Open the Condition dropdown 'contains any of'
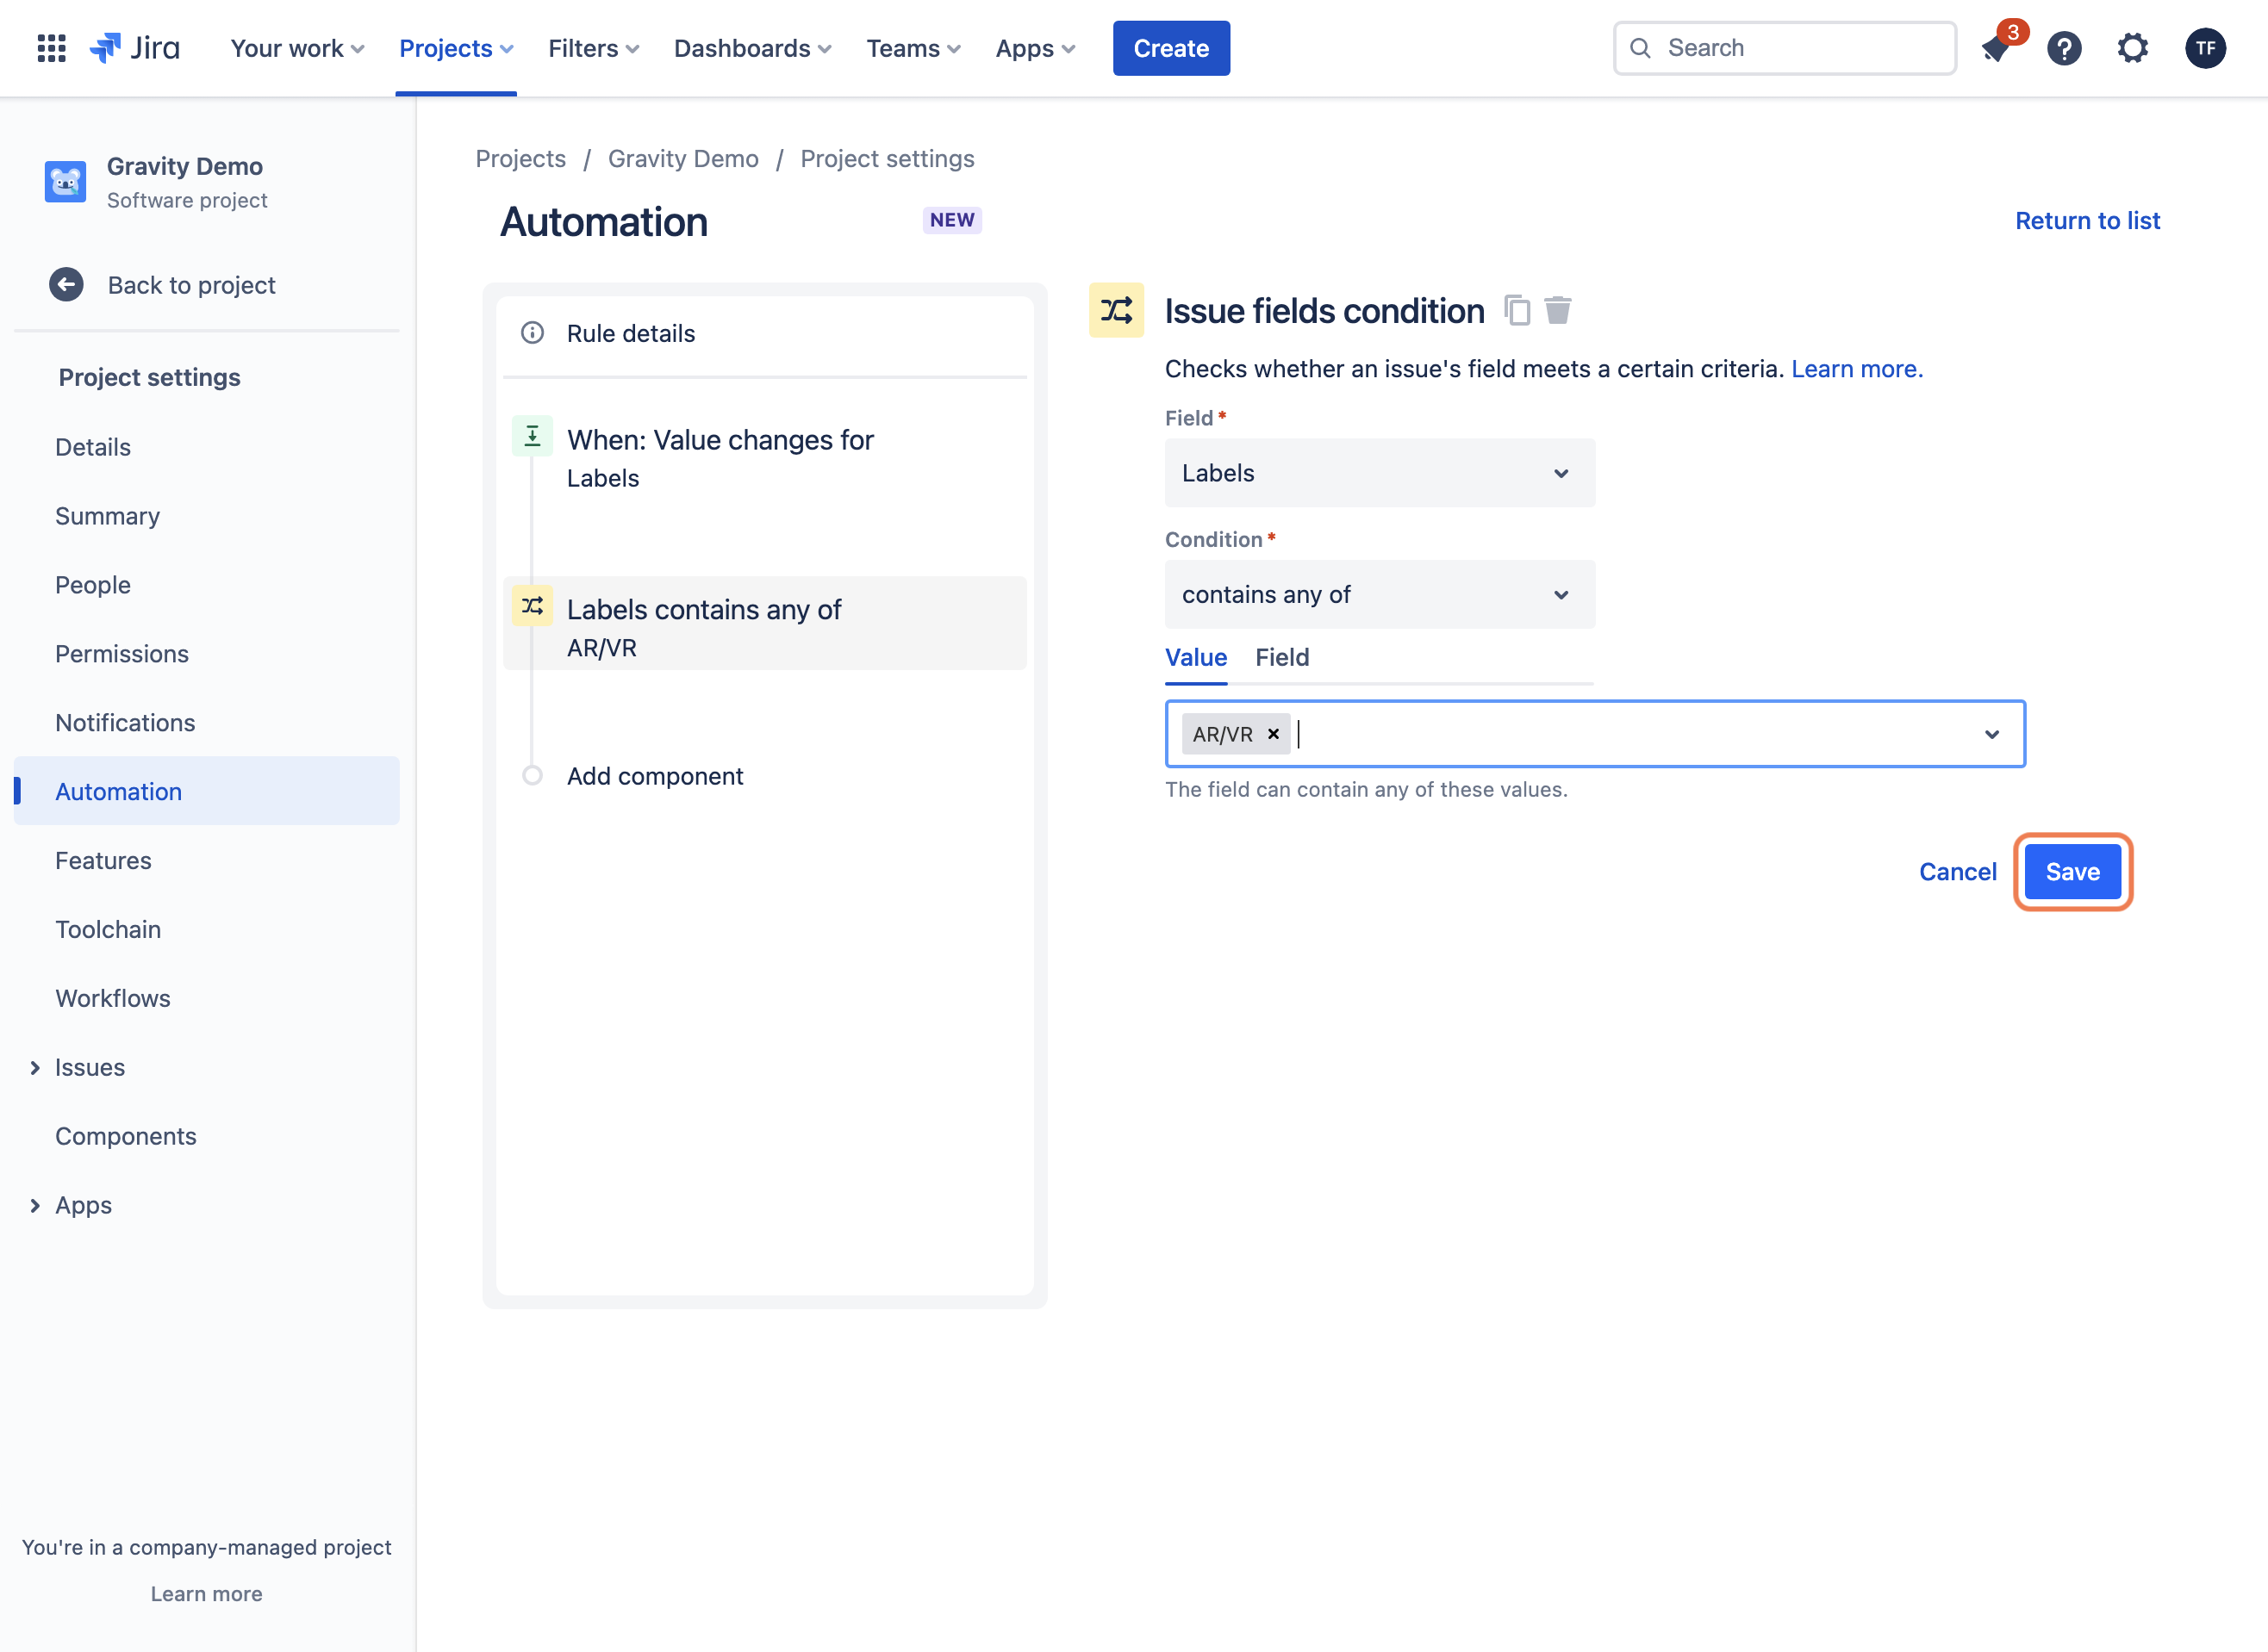The image size is (2268, 1652). pos(1380,595)
